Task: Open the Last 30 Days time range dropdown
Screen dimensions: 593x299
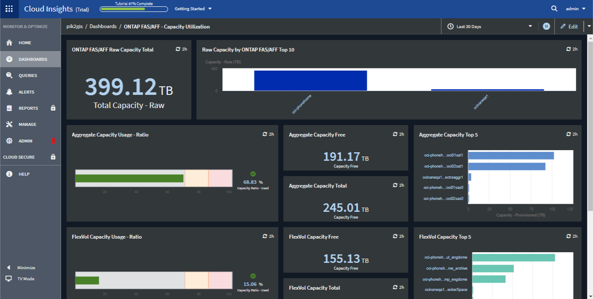Action: (x=489, y=26)
